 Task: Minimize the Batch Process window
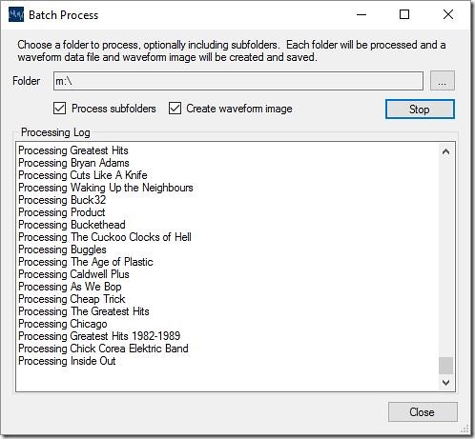click(361, 14)
